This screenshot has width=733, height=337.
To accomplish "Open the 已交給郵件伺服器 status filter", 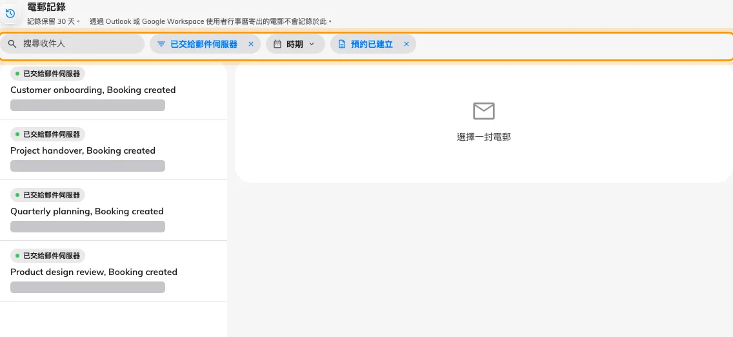I will (x=205, y=44).
